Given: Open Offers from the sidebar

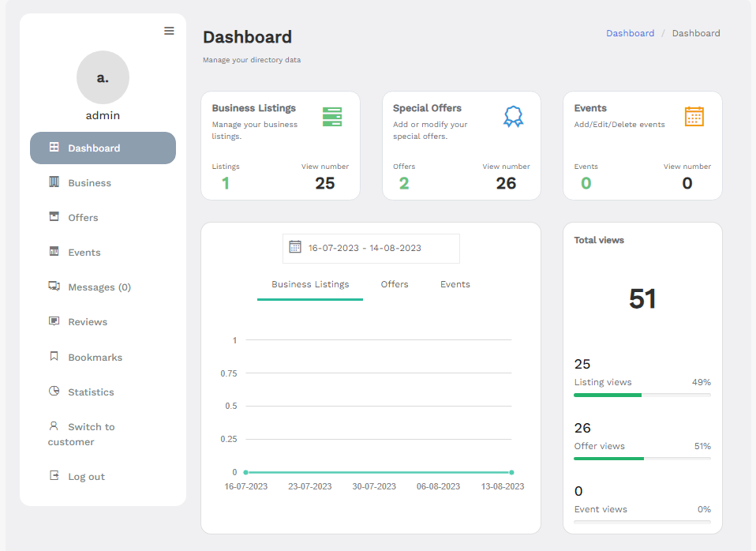Looking at the screenshot, I should point(83,218).
